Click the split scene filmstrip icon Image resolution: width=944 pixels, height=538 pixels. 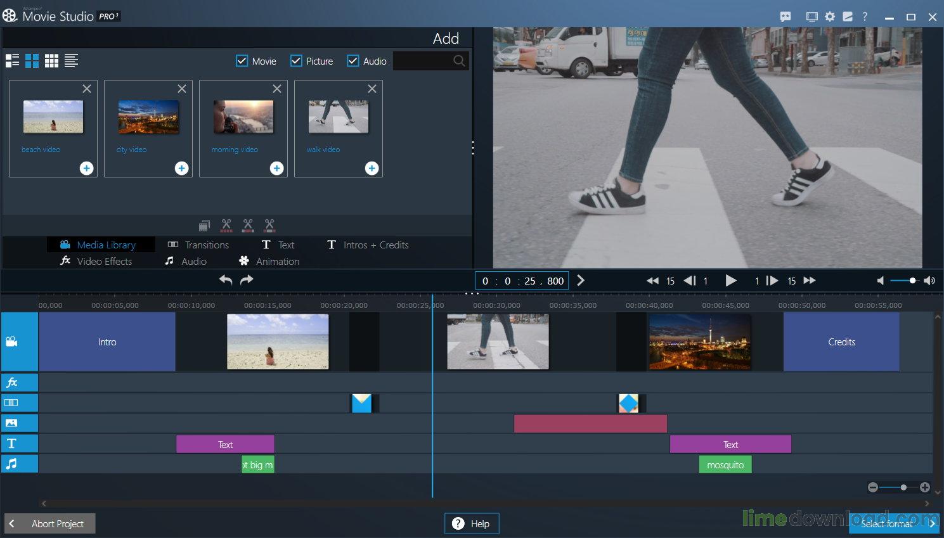pyautogui.click(x=204, y=225)
